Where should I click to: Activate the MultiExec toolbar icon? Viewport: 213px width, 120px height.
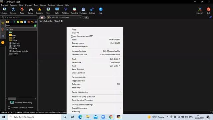click(x=66, y=11)
